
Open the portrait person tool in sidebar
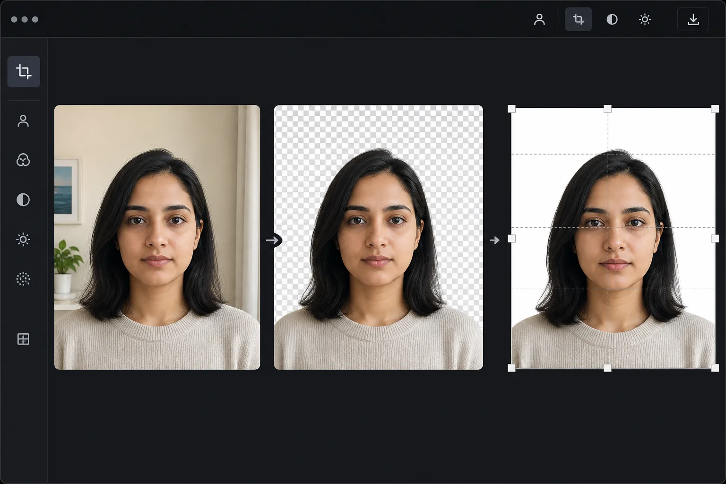[23, 121]
